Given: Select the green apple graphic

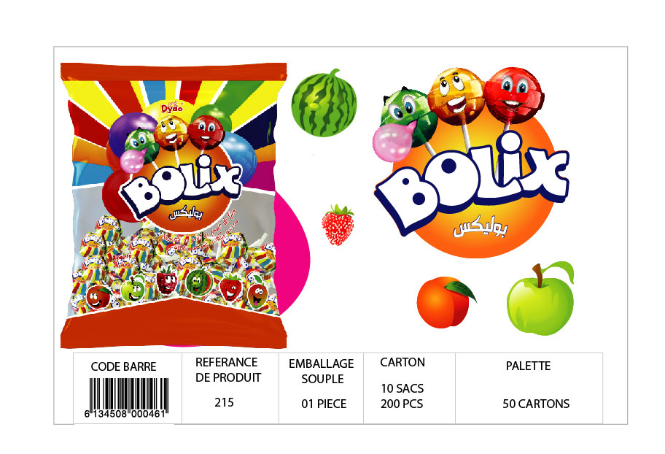Looking at the screenshot, I should pyautogui.click(x=540, y=299).
